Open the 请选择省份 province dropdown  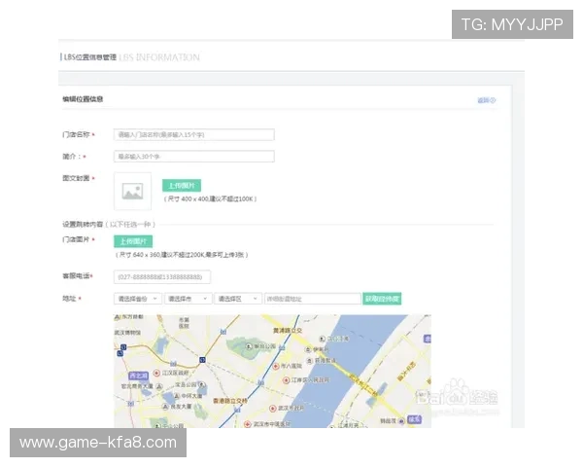tap(138, 299)
